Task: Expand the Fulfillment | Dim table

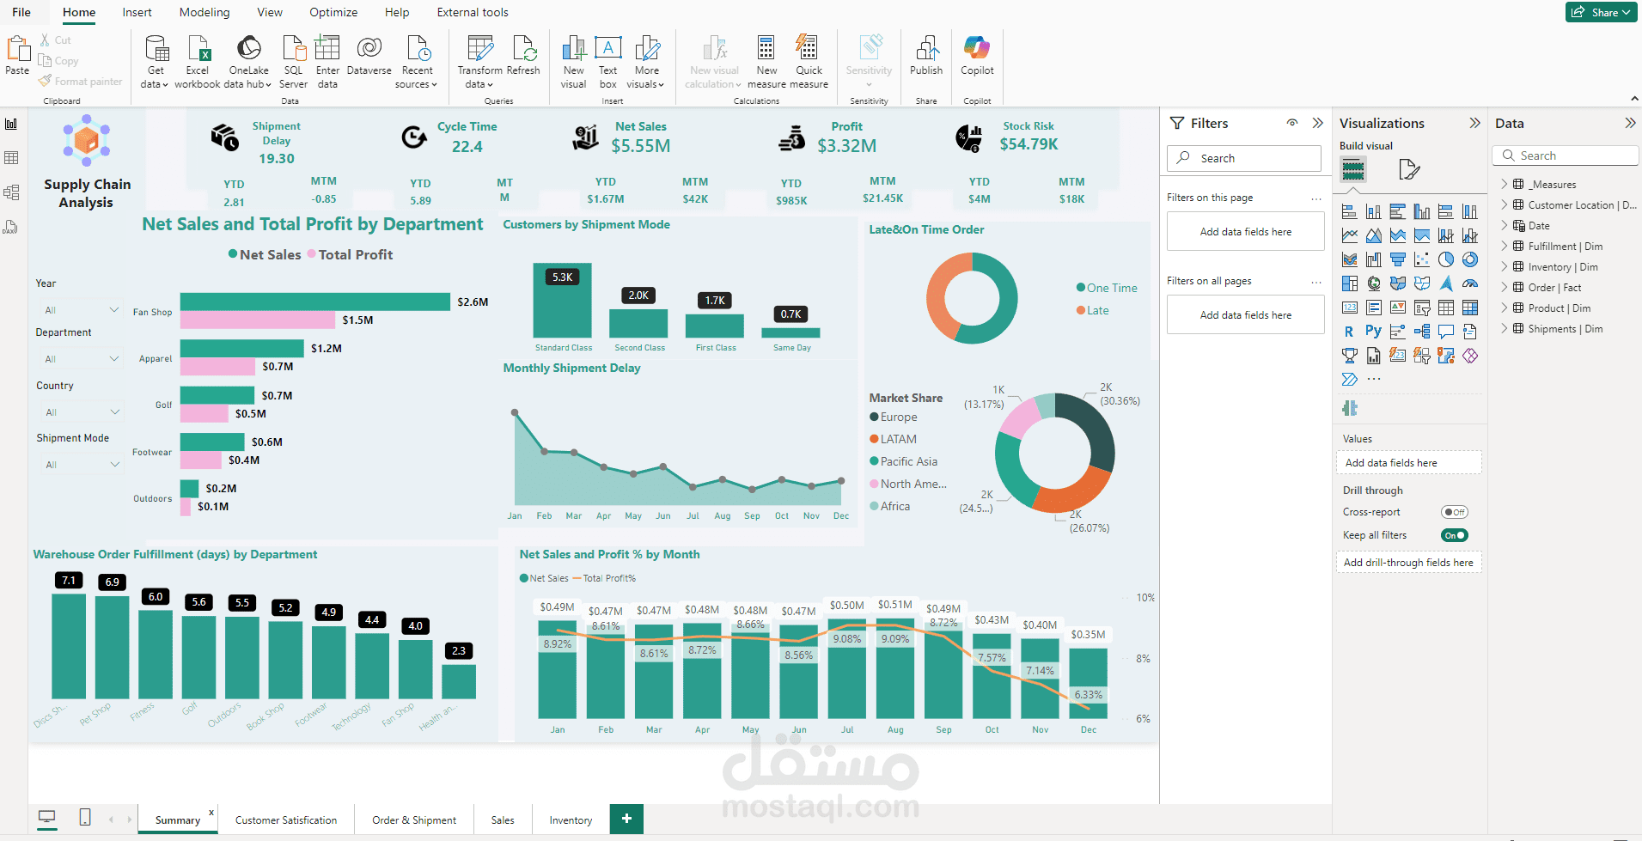Action: tap(1505, 246)
